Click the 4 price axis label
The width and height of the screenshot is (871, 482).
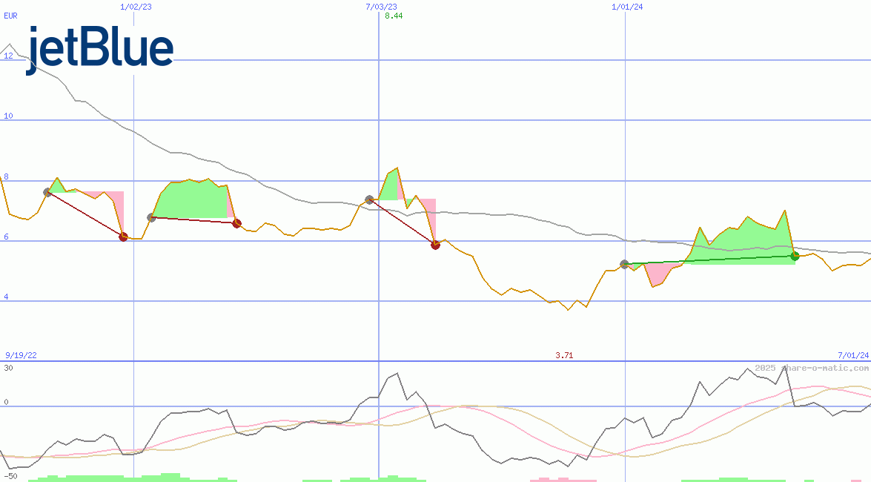point(6,297)
